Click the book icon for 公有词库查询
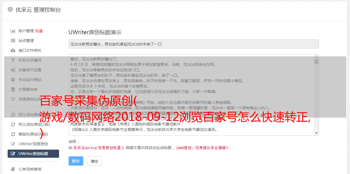Screen dimensions: 350x174 pos(13,169)
